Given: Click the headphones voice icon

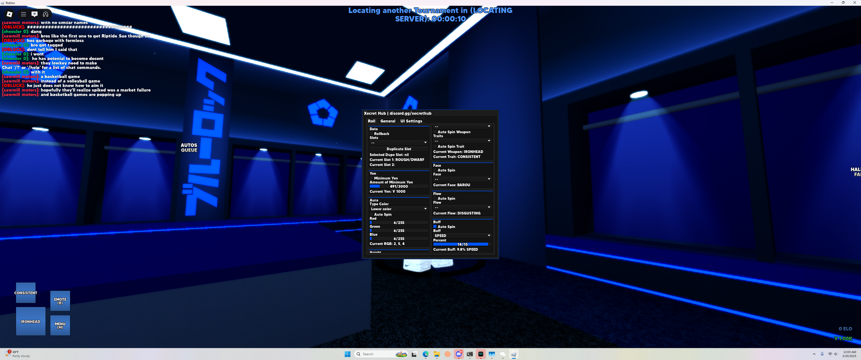Looking at the screenshot, I should 46,14.
